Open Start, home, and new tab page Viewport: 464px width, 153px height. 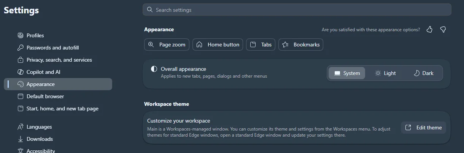(x=58, y=108)
